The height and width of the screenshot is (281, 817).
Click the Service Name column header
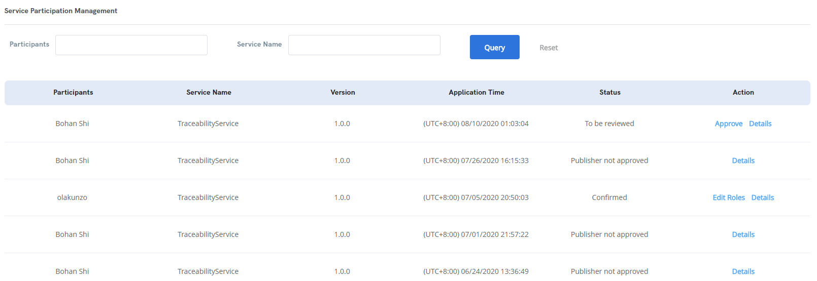point(209,92)
